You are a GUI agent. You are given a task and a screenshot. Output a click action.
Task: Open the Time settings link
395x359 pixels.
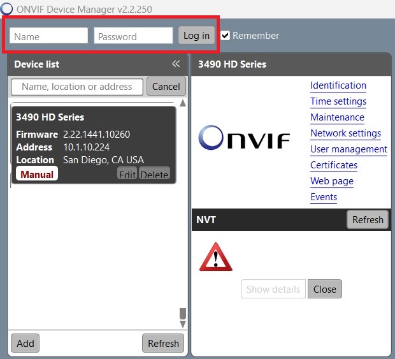pyautogui.click(x=338, y=101)
